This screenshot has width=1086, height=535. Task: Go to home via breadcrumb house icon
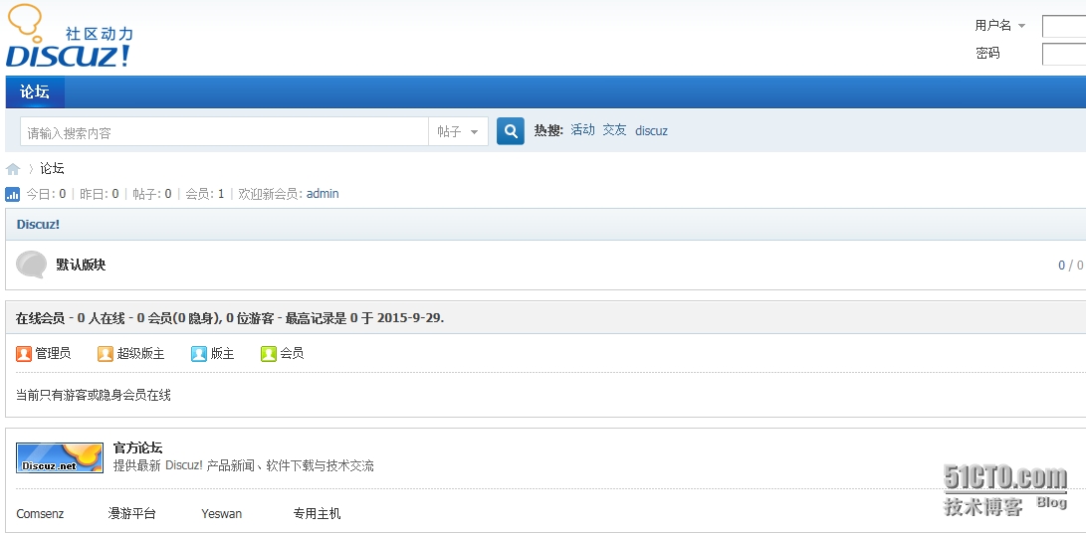point(13,169)
